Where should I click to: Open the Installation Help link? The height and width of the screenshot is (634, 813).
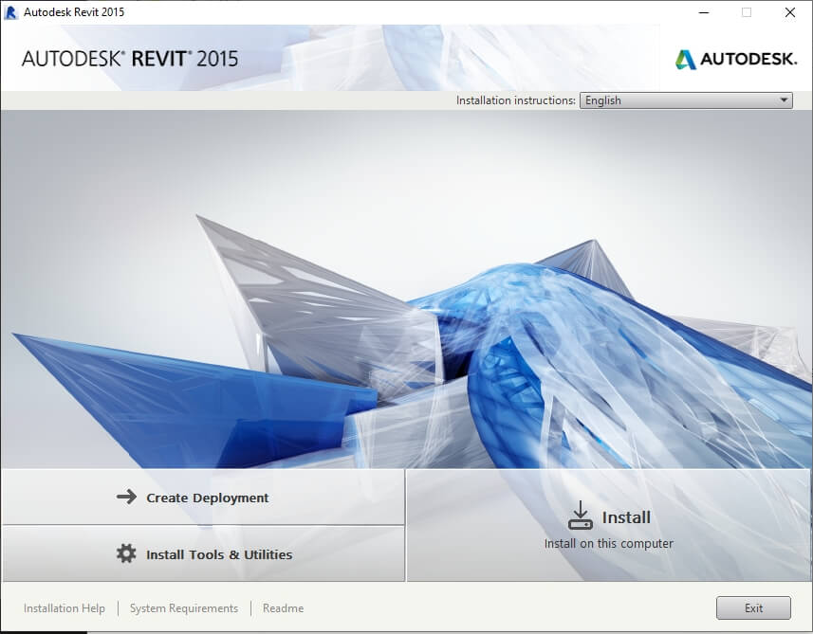(x=65, y=608)
